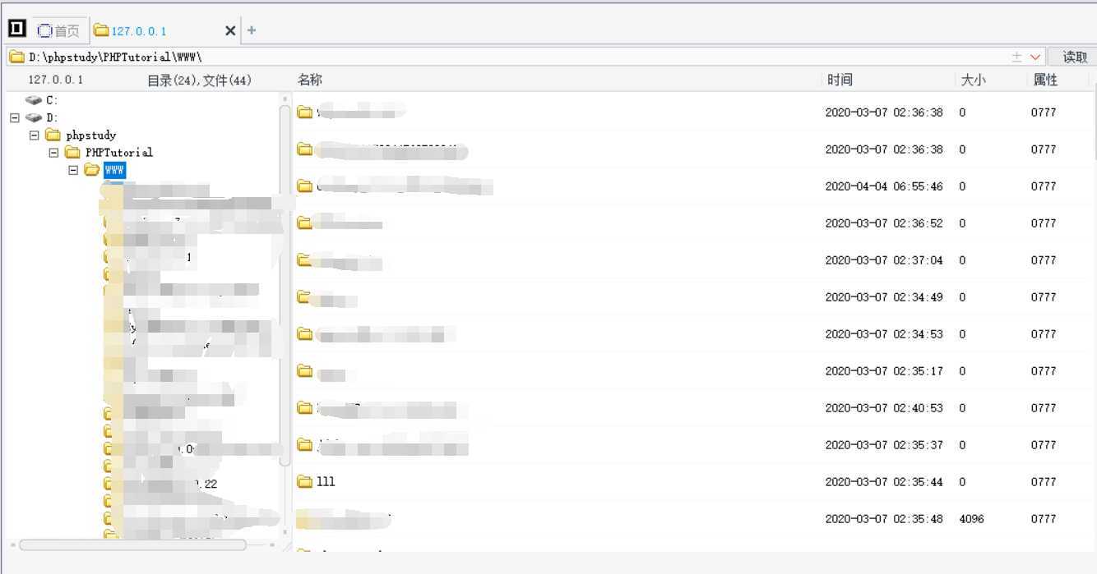The image size is (1097, 574).
Task: Select phpstudy in the tree
Action: 90,135
